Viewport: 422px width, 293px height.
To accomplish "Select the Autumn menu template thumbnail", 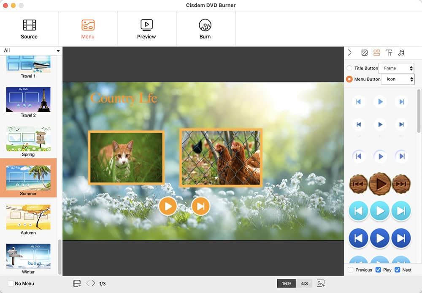I will point(28,217).
